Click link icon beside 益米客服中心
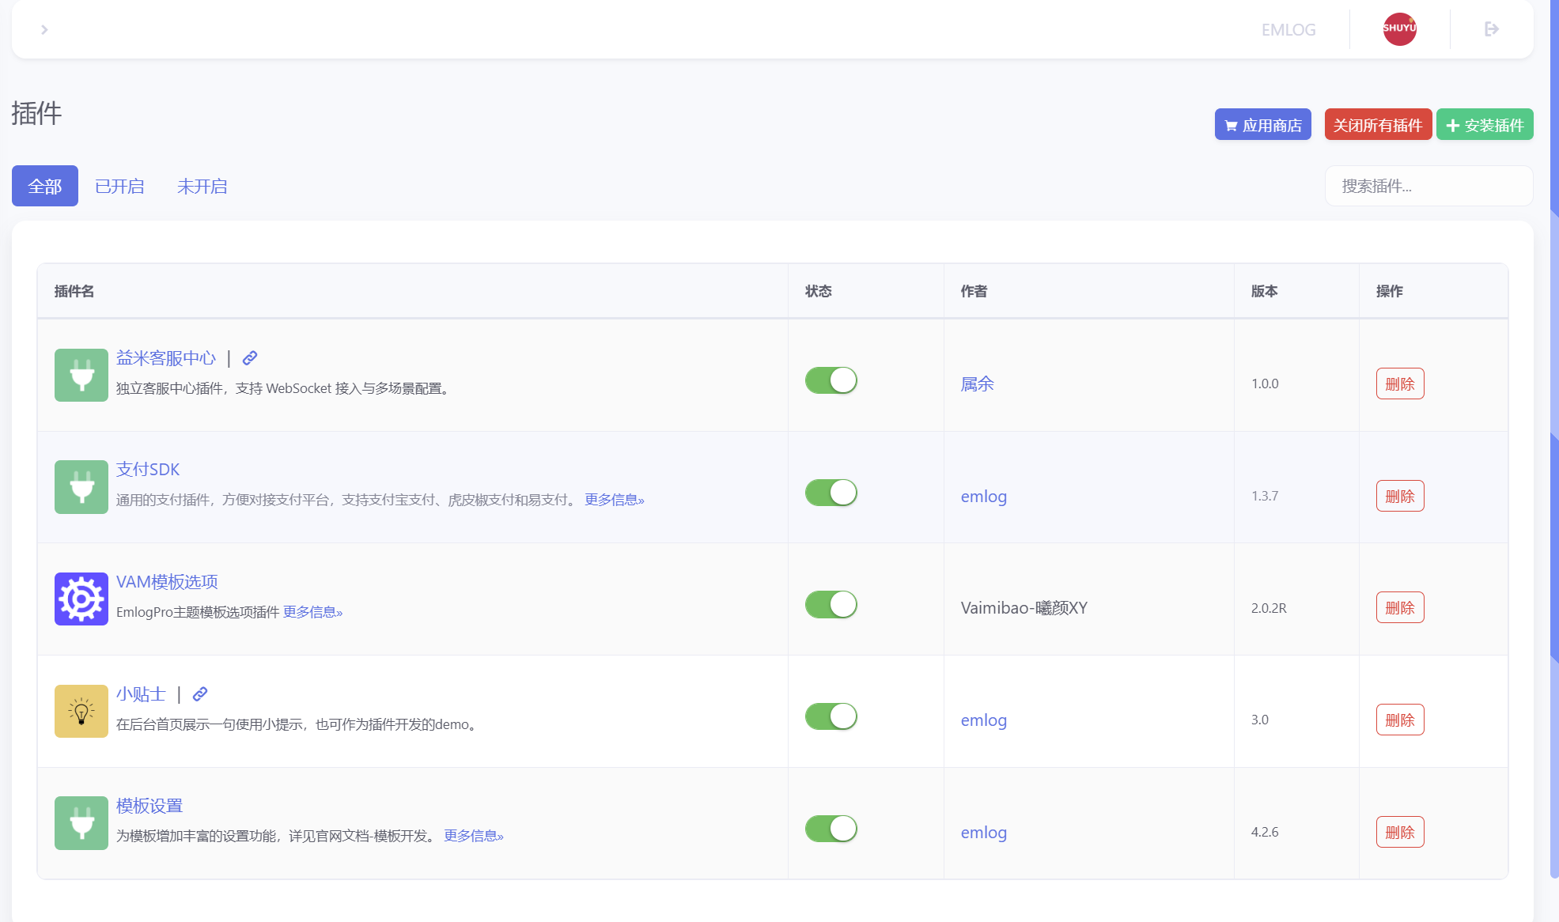This screenshot has width=1559, height=922. pyautogui.click(x=250, y=358)
